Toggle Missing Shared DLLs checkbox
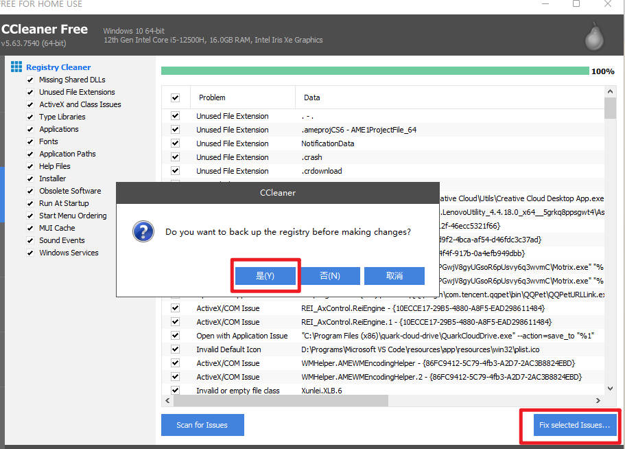Screen dimensions: 625x449 point(30,80)
